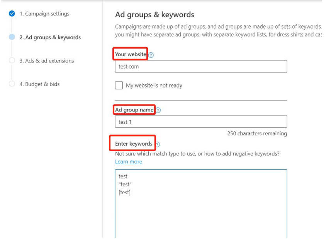Focus the Ad group name field containing test 1

(201, 122)
